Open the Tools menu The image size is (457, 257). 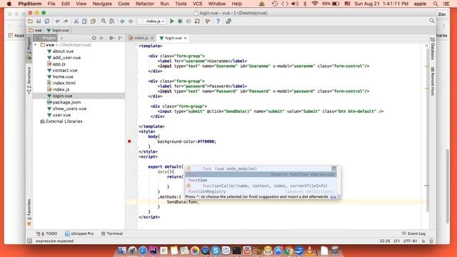pos(181,4)
